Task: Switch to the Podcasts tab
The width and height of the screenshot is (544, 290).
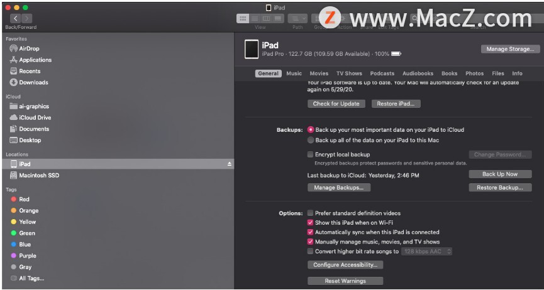Action: point(382,73)
